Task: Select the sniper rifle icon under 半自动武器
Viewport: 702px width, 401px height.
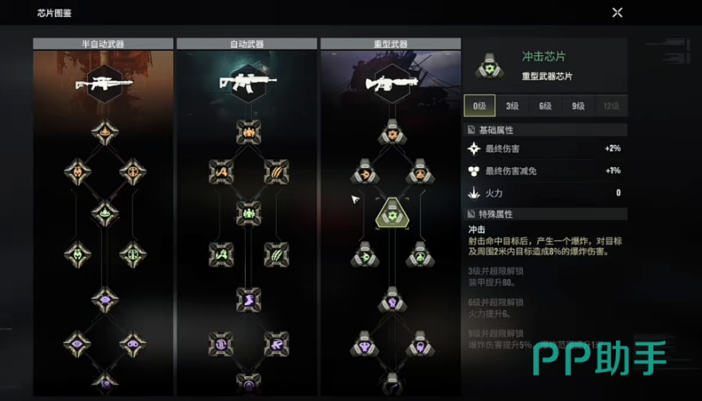Action: click(104, 84)
